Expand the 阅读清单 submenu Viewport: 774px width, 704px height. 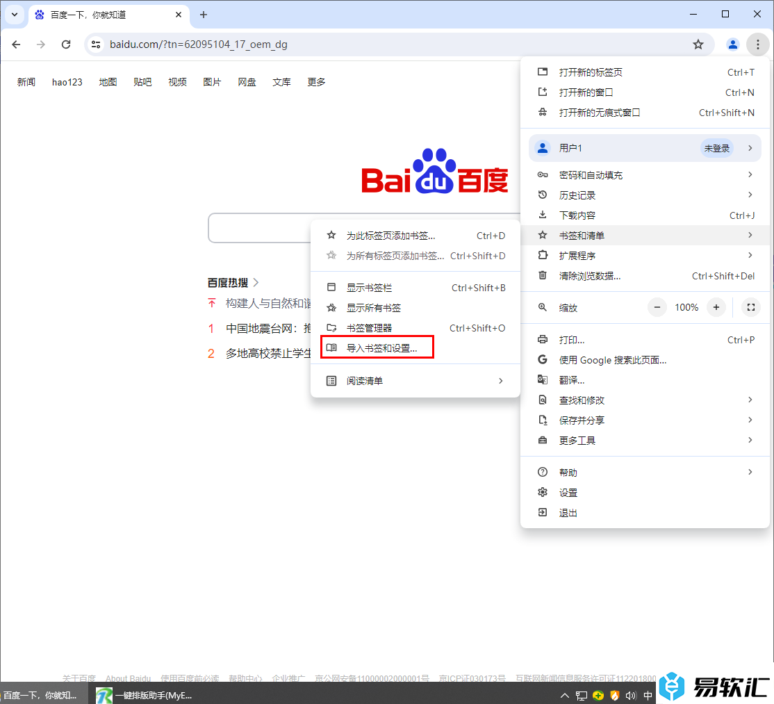(415, 381)
